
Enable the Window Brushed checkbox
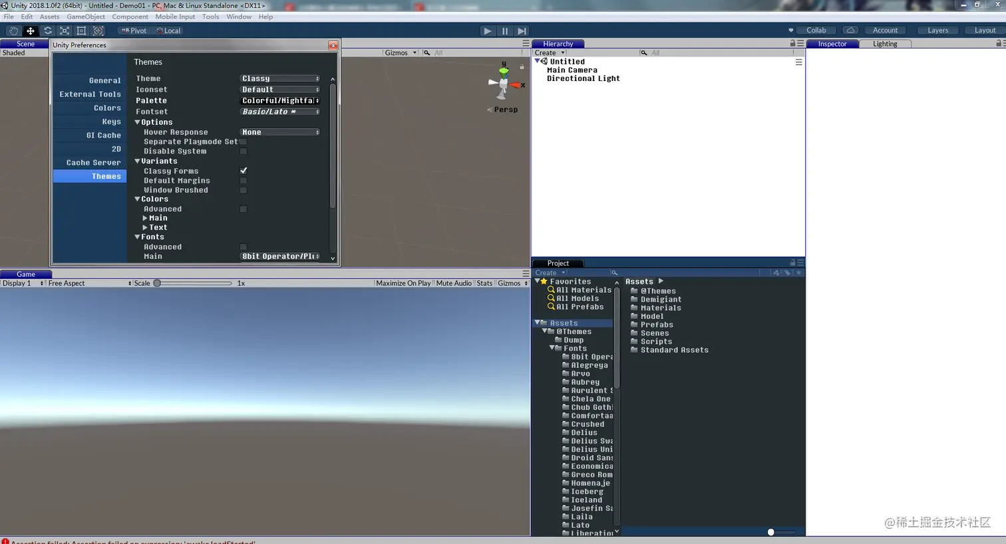[244, 190]
